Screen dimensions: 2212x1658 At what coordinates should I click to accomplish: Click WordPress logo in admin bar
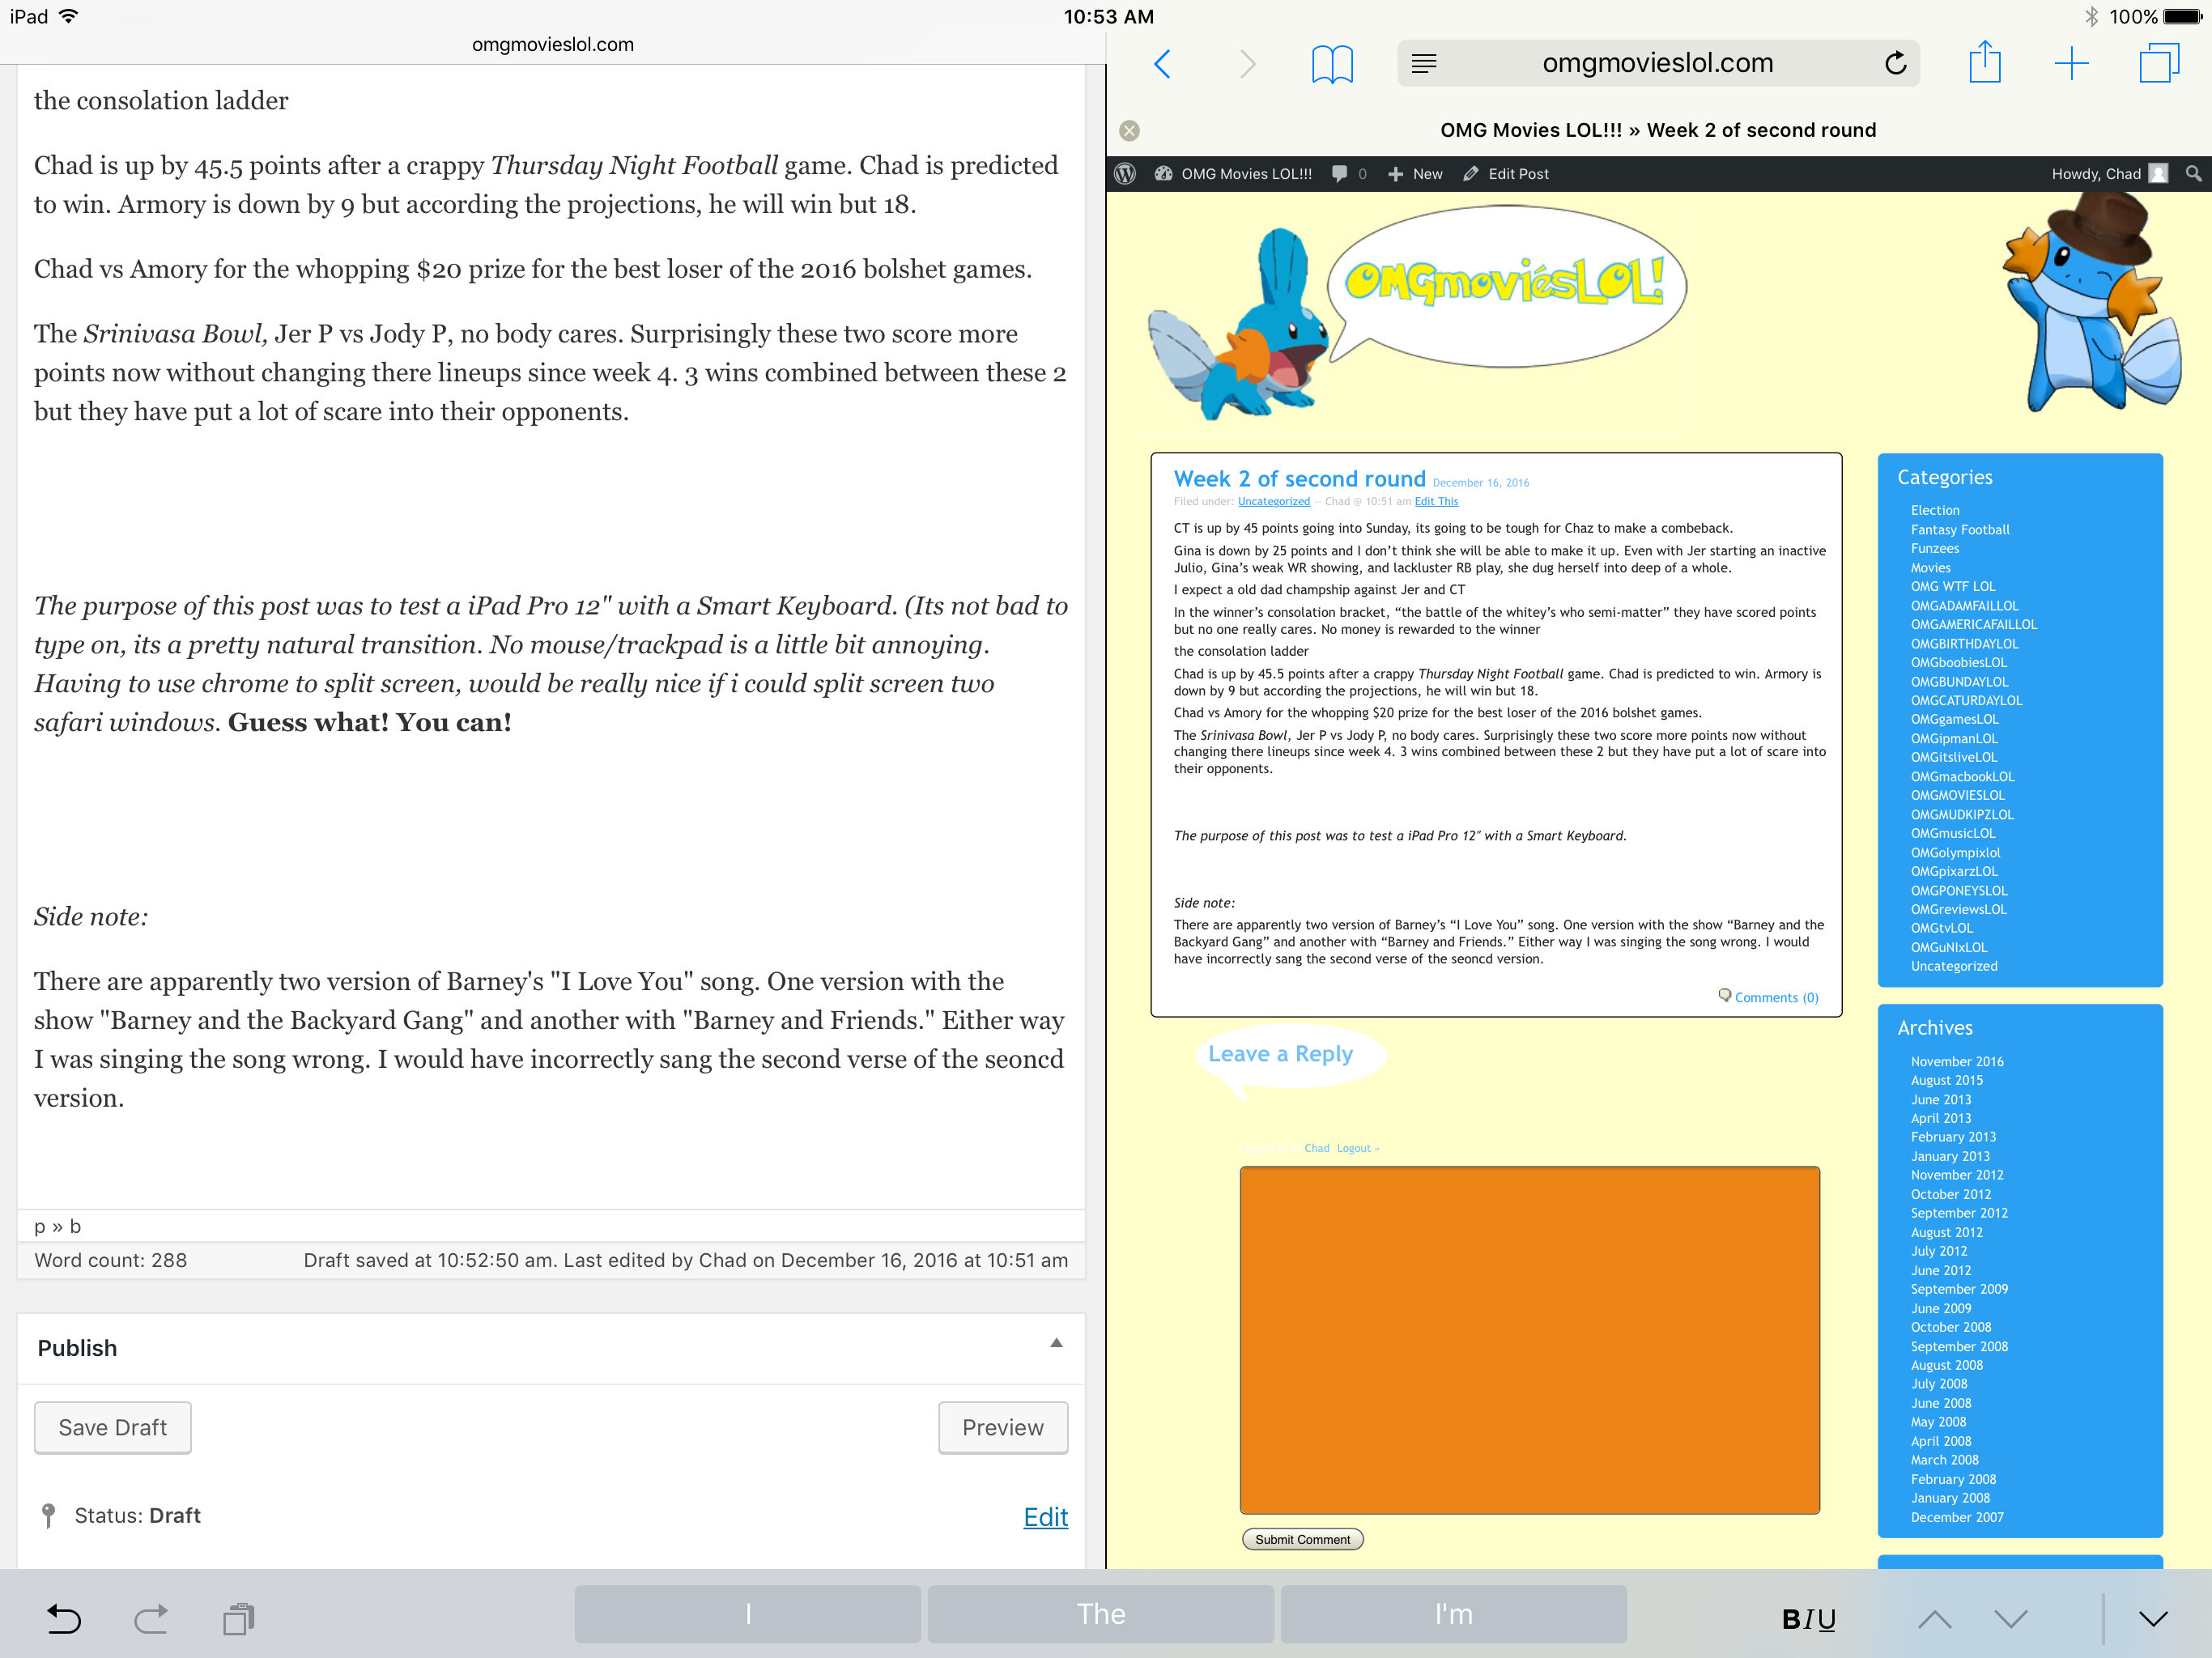[x=1124, y=174]
